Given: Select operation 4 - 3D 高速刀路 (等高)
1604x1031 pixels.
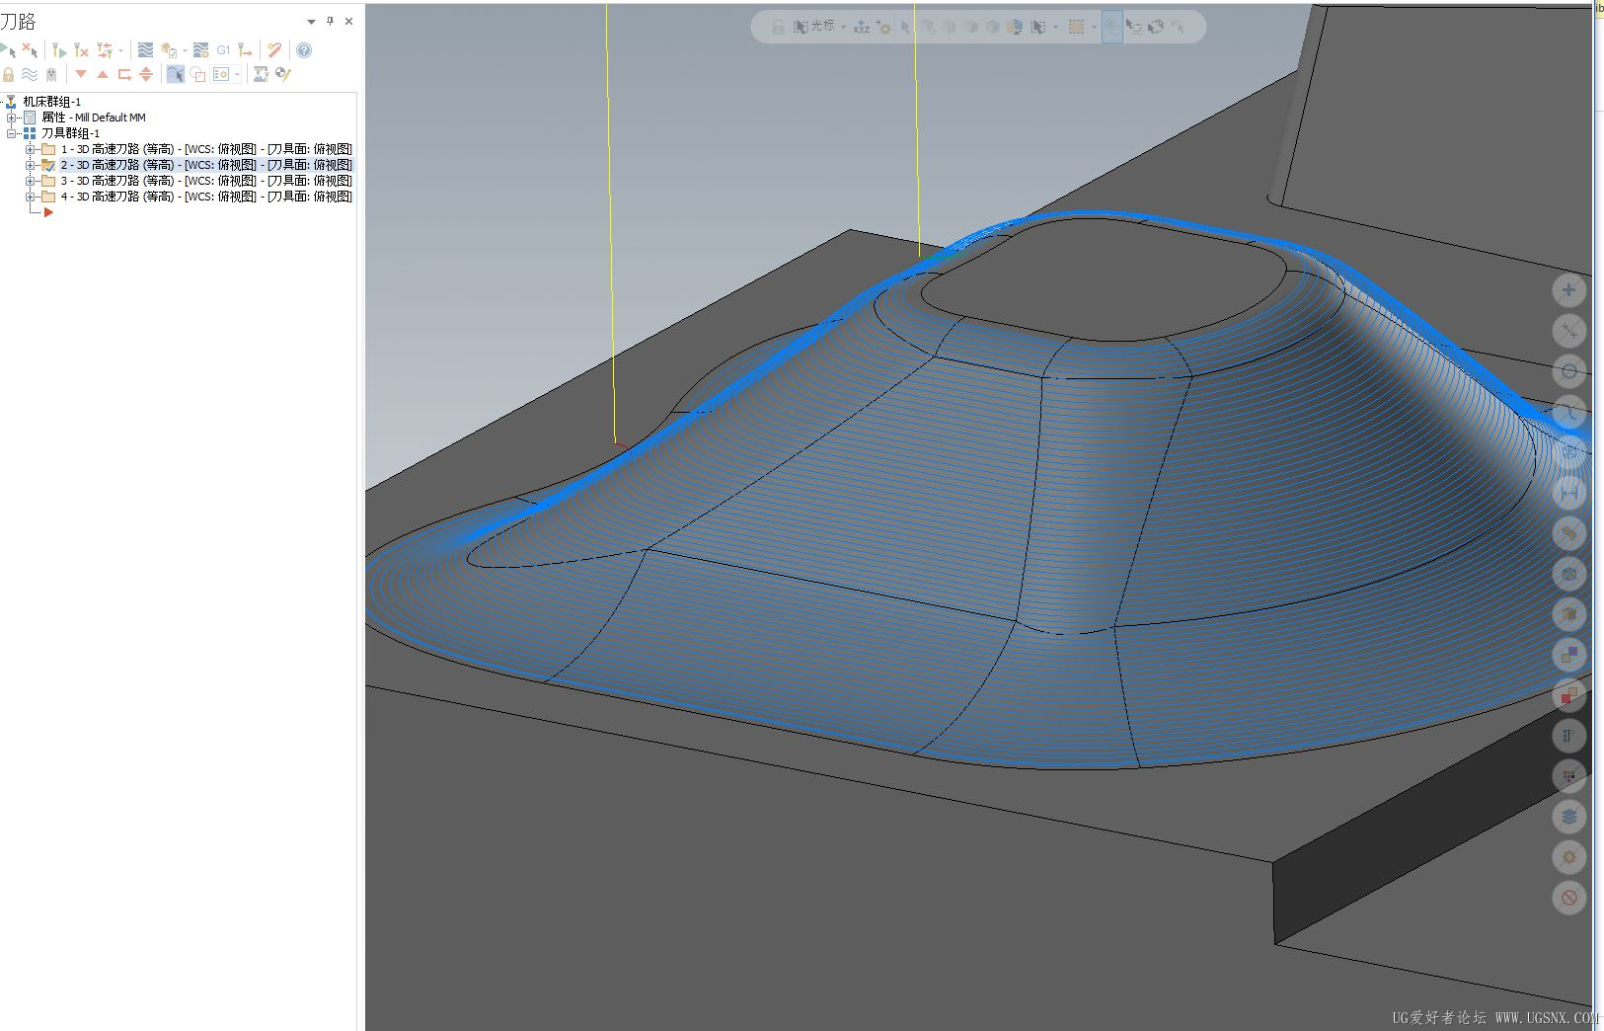Looking at the screenshot, I should (x=206, y=197).
